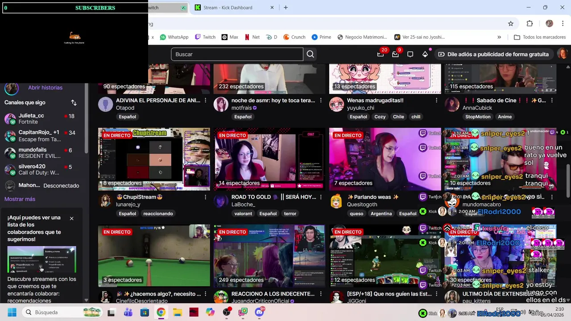Open the Prime bookmark
The image size is (571, 321).
pos(321,37)
